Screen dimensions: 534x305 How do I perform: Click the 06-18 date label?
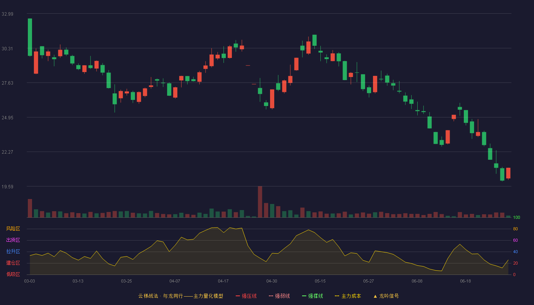[466, 281]
